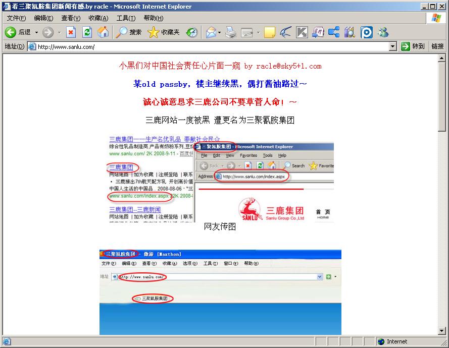Open the History clock icon
This screenshot has height=348, width=449.
[x=192, y=32]
